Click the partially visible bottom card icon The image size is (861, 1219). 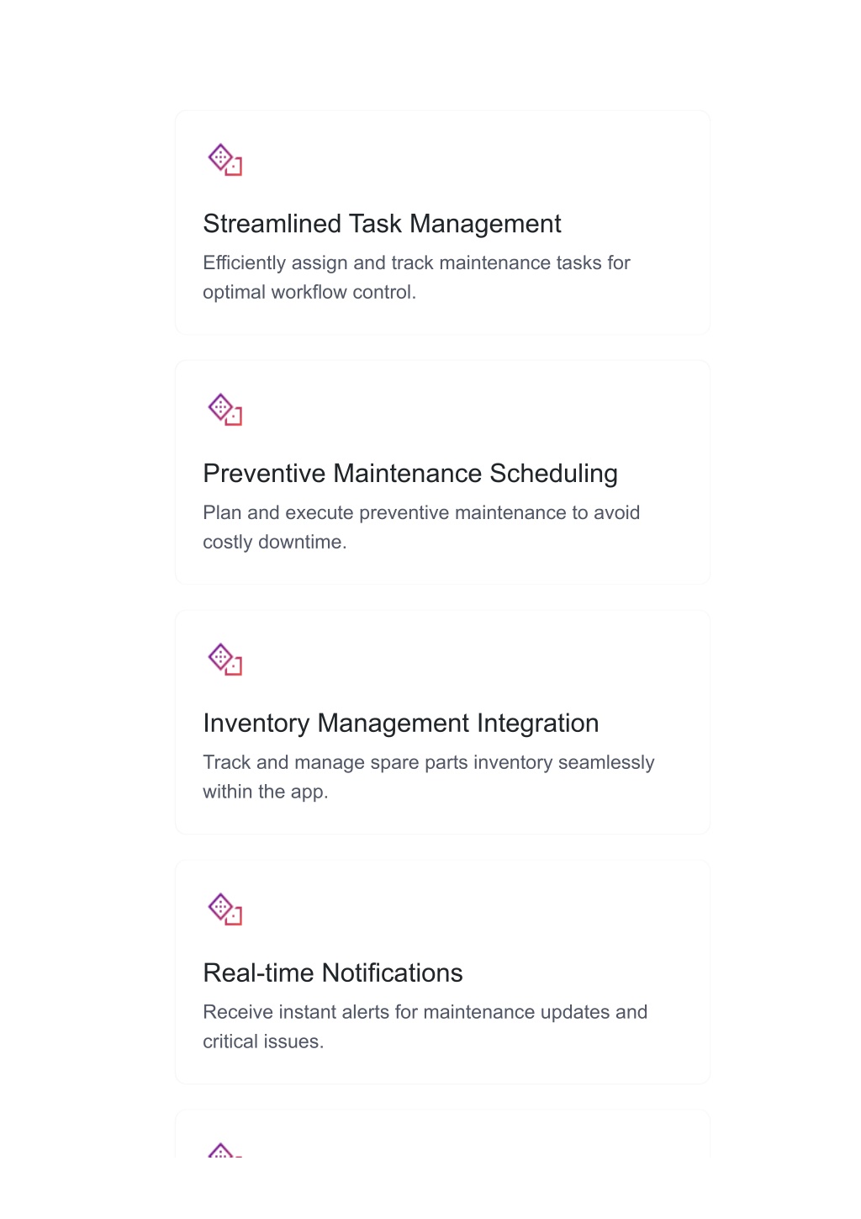(224, 1149)
